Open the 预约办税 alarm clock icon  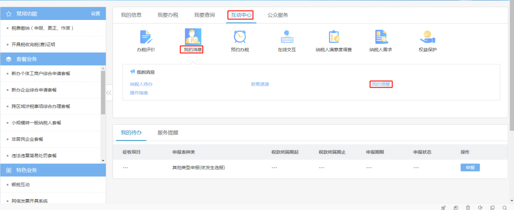pyautogui.click(x=239, y=36)
